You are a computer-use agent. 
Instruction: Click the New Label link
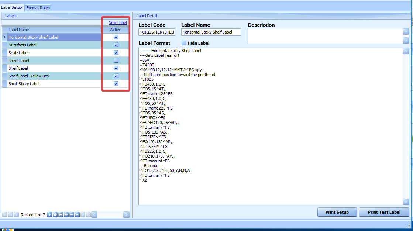click(x=117, y=23)
